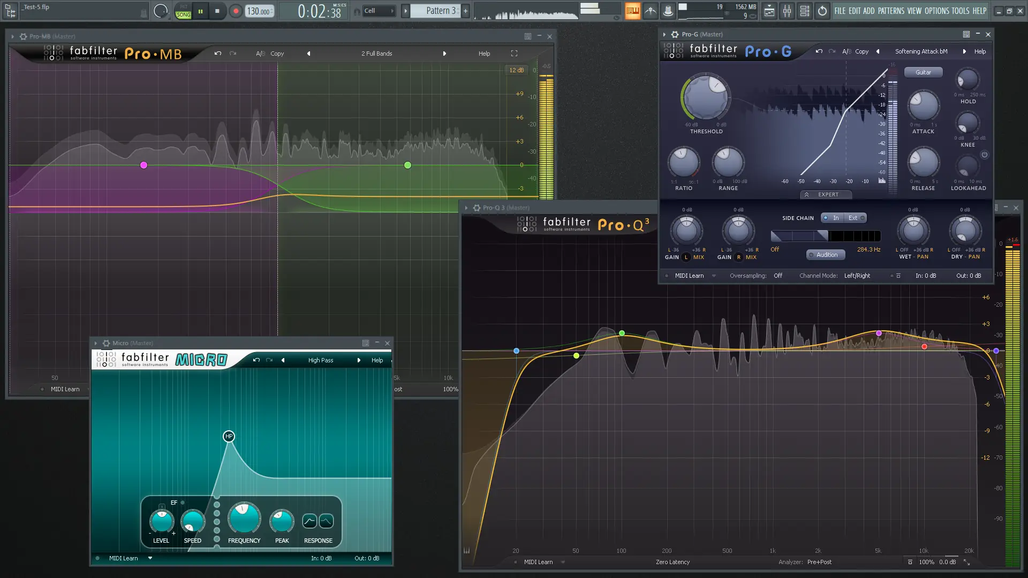Open the OPTIONS menu
Screen dimensions: 1028x578
[x=936, y=11]
